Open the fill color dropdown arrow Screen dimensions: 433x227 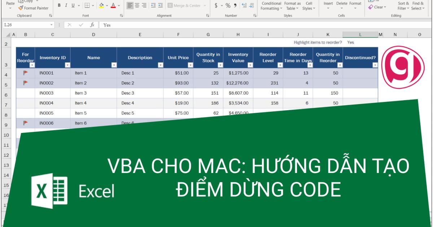tap(107, 5)
